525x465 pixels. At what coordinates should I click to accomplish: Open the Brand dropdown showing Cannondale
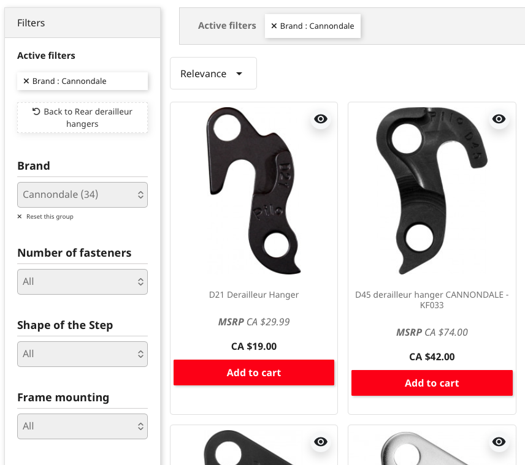pyautogui.click(x=82, y=195)
